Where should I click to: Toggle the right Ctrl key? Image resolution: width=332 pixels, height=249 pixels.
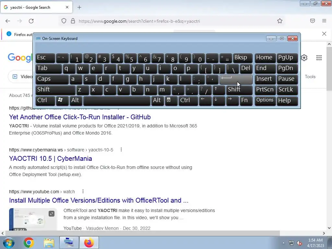(188, 101)
